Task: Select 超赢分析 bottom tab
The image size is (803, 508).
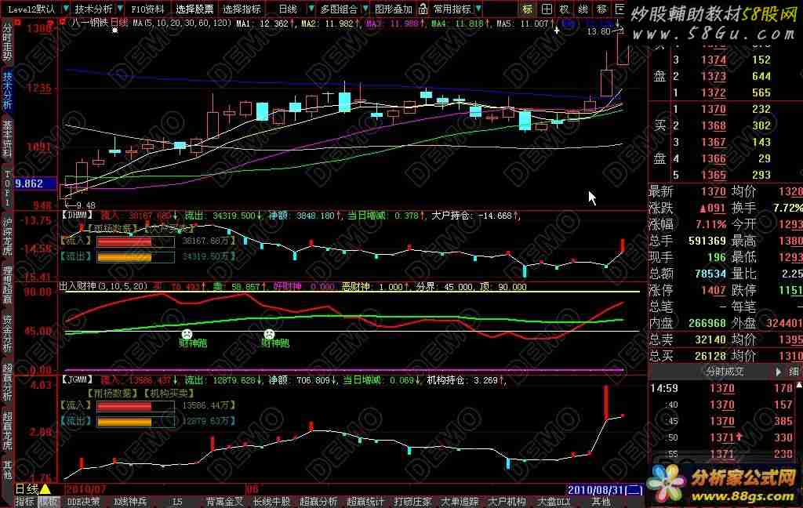Action: point(319,502)
